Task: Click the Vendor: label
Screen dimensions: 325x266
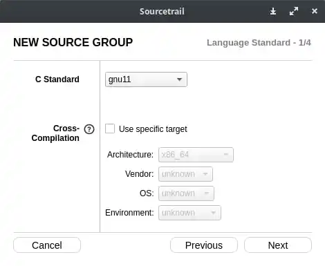Action: [139, 174]
